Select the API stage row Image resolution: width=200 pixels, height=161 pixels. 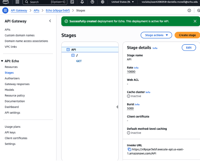tap(90, 49)
